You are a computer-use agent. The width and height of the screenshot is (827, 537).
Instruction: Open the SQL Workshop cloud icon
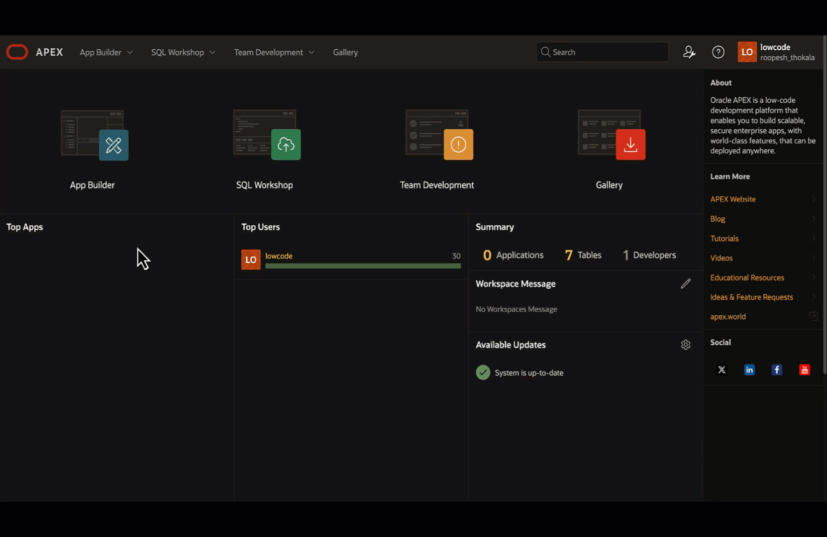[286, 145]
